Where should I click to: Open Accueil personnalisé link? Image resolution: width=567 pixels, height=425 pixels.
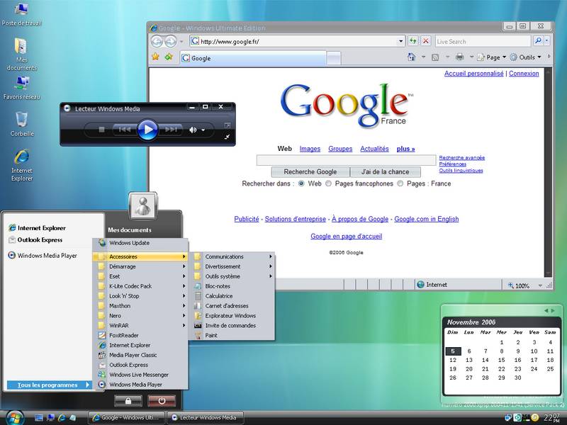pos(473,74)
